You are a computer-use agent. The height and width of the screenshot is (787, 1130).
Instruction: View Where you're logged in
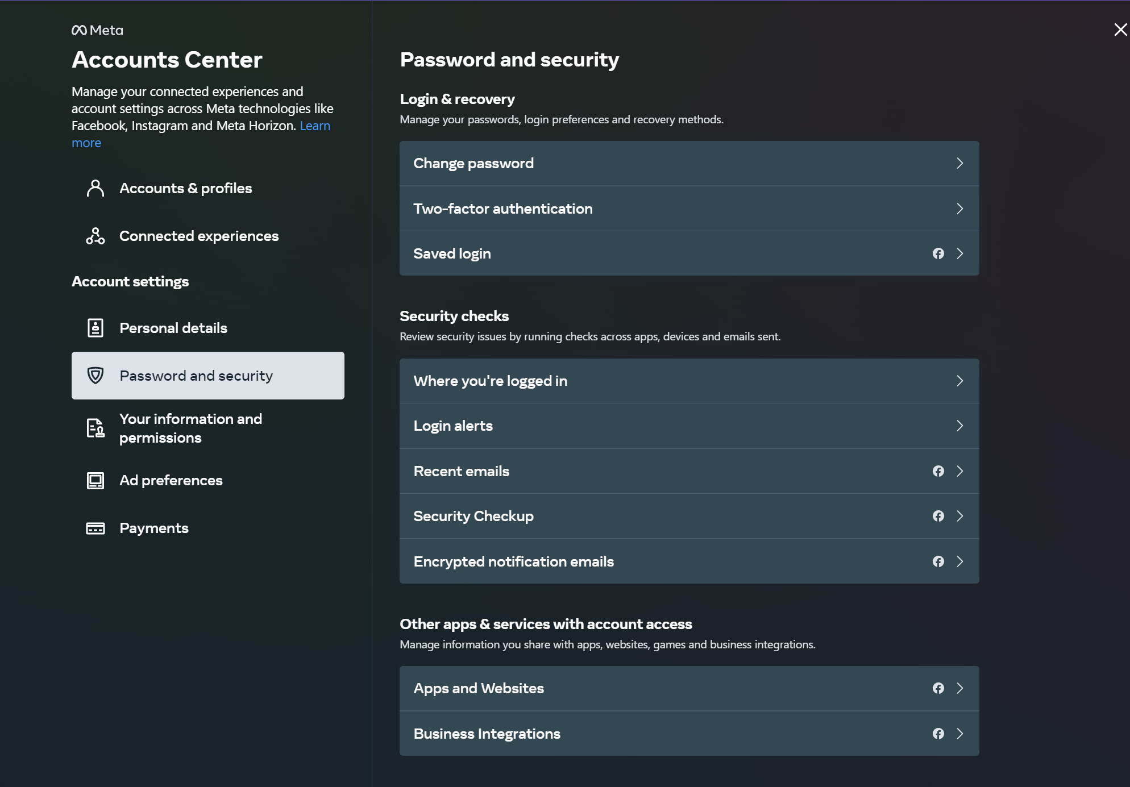click(x=689, y=381)
